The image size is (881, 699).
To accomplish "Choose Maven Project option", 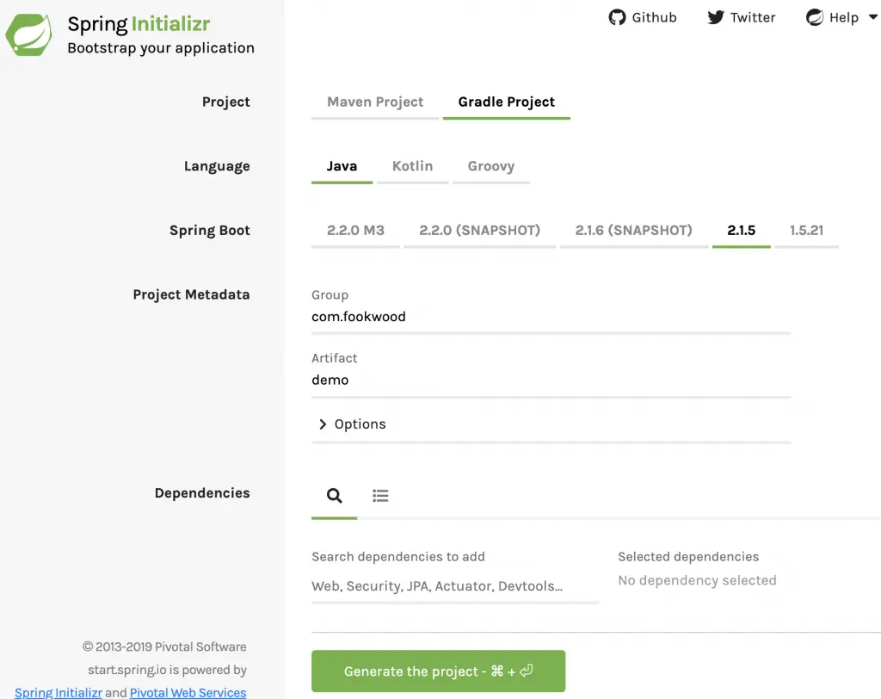I will click(x=375, y=102).
